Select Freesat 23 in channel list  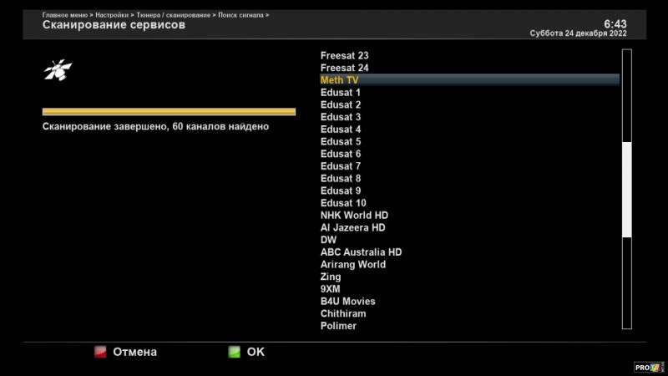click(x=344, y=55)
